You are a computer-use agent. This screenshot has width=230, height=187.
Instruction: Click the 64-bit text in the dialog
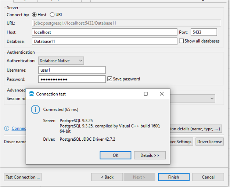click(65, 131)
